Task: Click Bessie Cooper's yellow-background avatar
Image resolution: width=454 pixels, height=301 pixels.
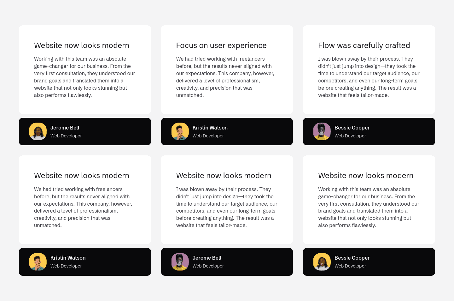Action: [322, 262]
